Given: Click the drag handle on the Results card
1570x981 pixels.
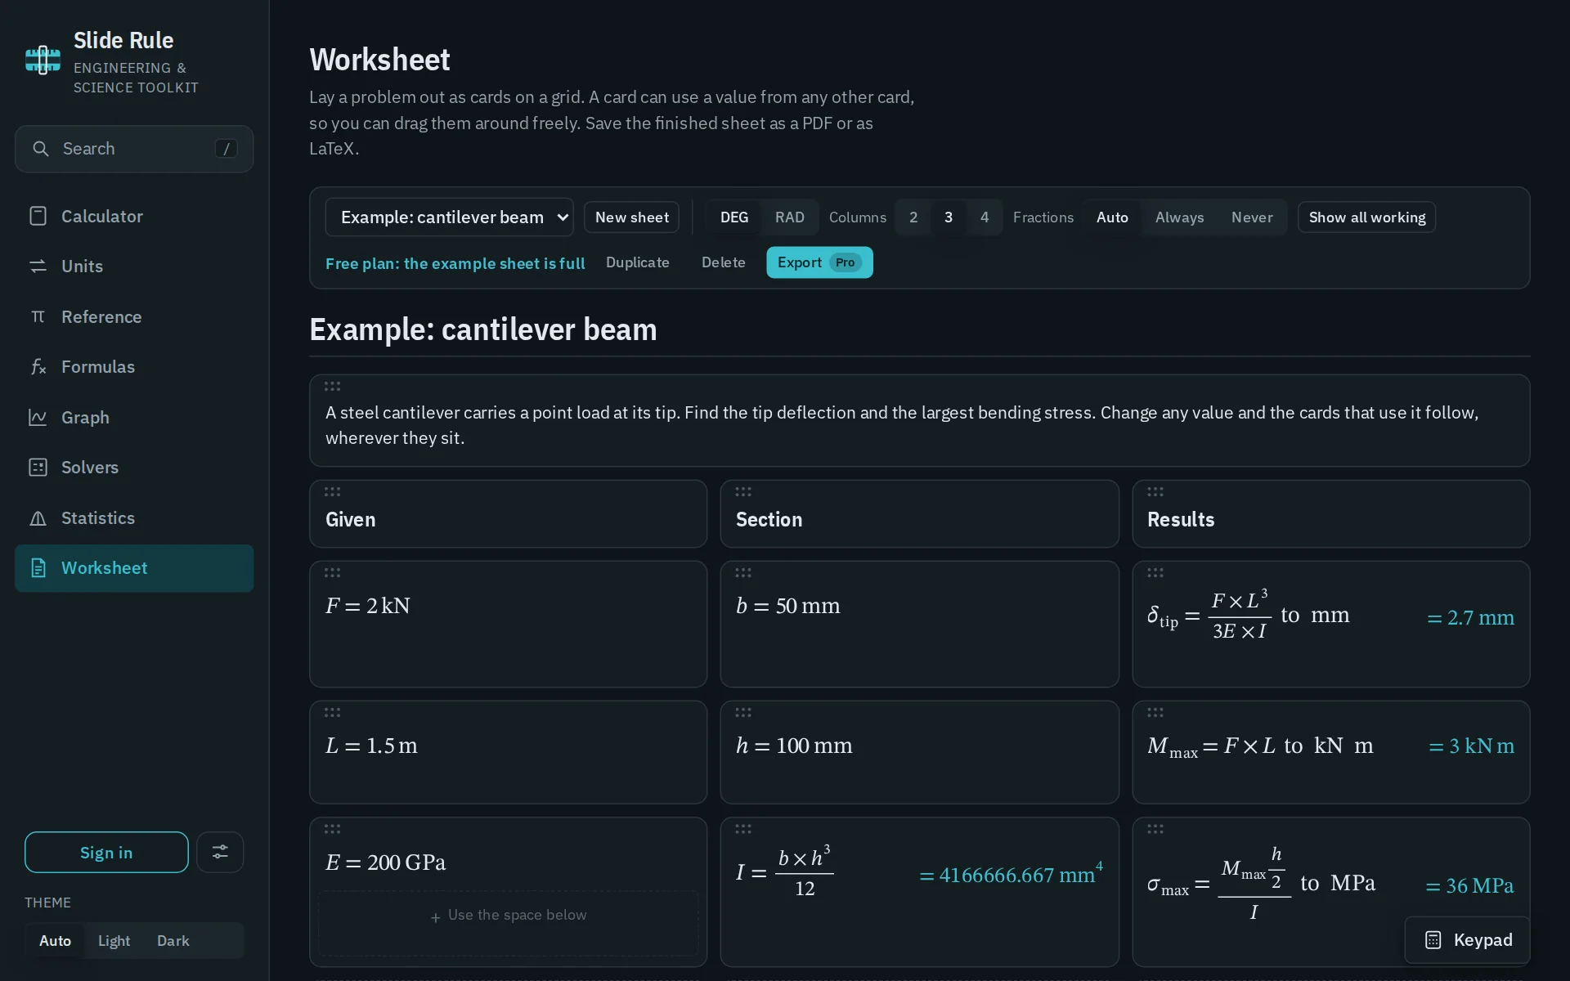Looking at the screenshot, I should 1155,491.
